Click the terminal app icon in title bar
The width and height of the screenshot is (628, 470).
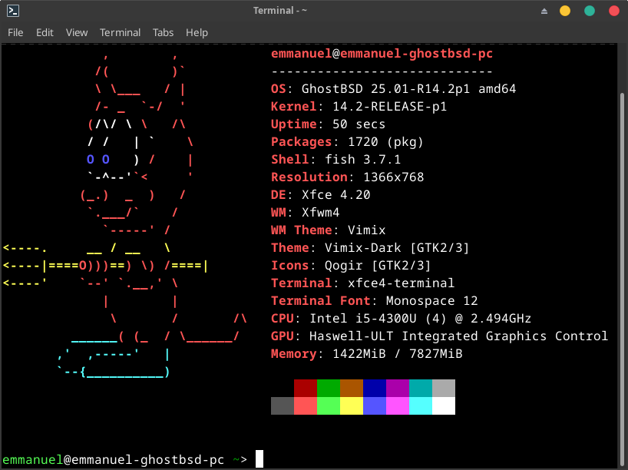tap(13, 11)
